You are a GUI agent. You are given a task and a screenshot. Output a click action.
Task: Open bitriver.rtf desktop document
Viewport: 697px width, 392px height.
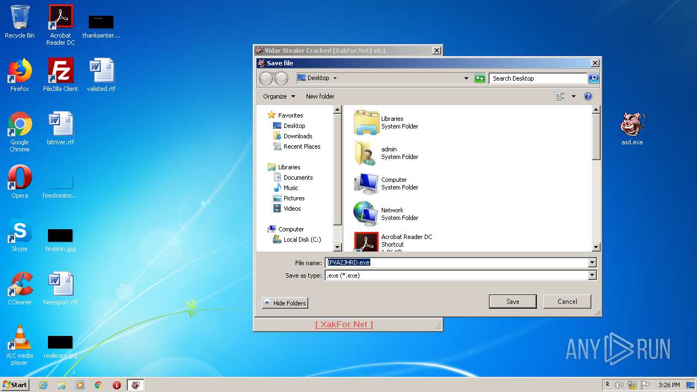tap(60, 128)
